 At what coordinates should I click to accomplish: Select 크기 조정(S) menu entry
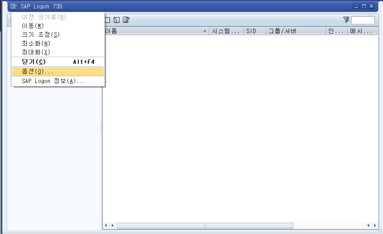coord(58,34)
